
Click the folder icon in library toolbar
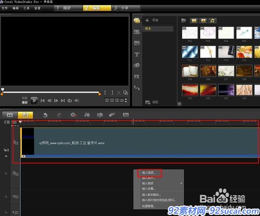click(x=184, y=21)
